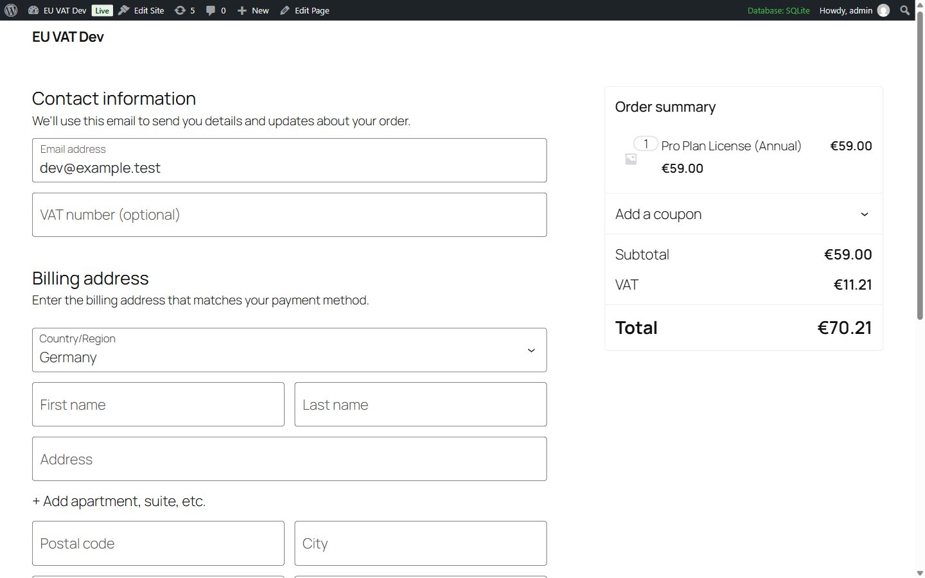Viewport: 925px width, 578px height.
Task: Click the Edit Page pencil icon
Action: tap(285, 10)
